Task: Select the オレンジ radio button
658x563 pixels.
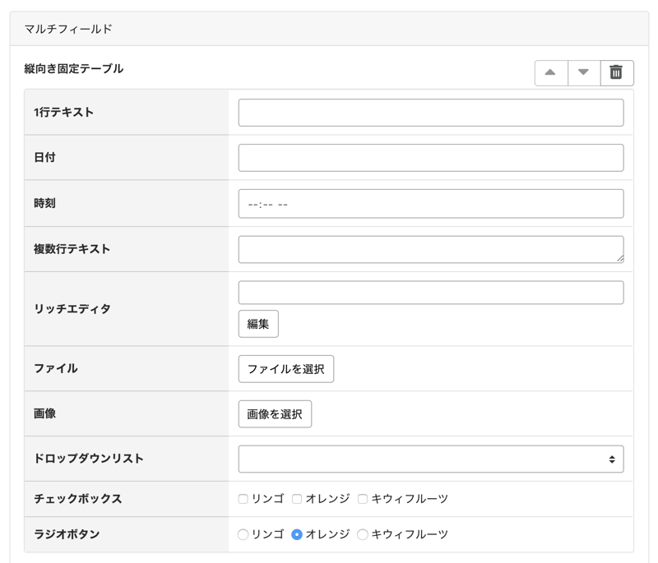Action: coord(297,534)
